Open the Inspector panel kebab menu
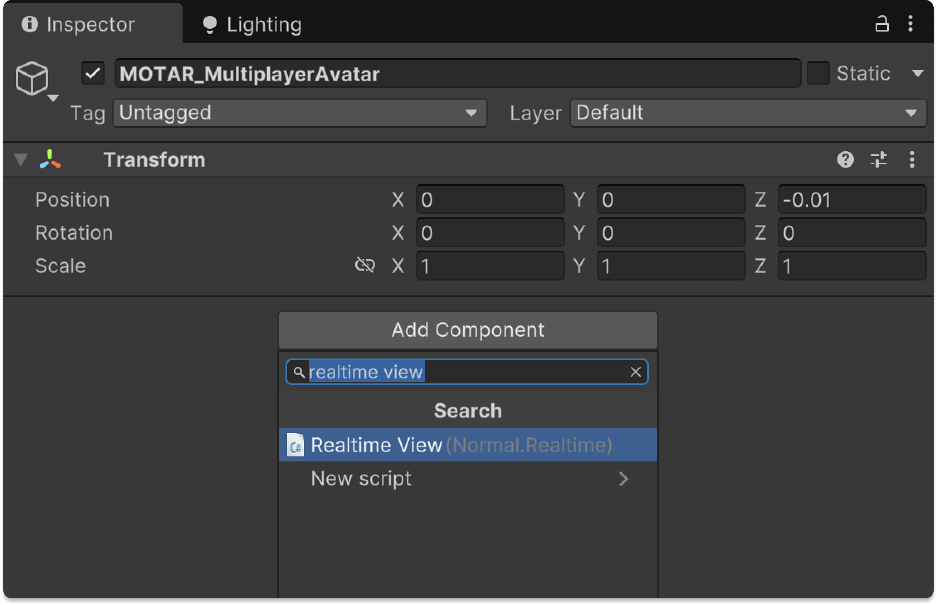Screen dimensions: 937x605 (x=910, y=24)
